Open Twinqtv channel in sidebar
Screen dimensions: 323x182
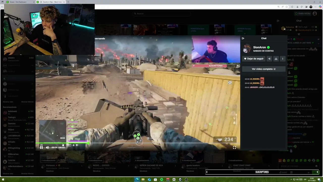(x=18, y=118)
